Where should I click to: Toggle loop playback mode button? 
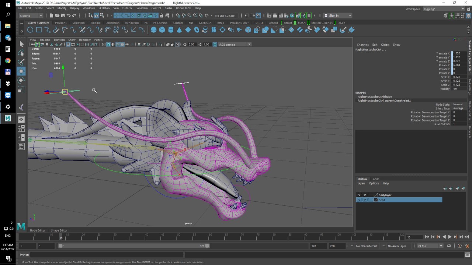pos(449,246)
